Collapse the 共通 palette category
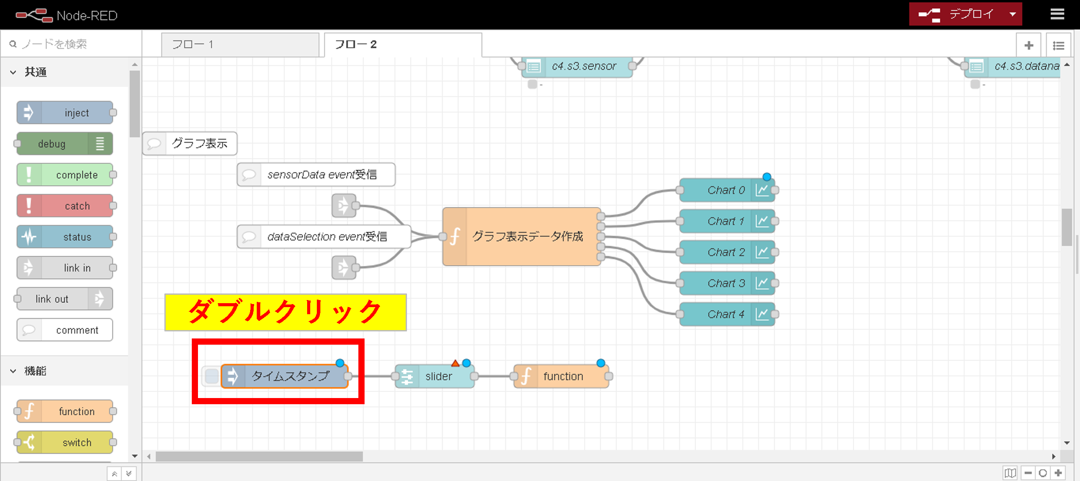The image size is (1080, 481). [64, 72]
